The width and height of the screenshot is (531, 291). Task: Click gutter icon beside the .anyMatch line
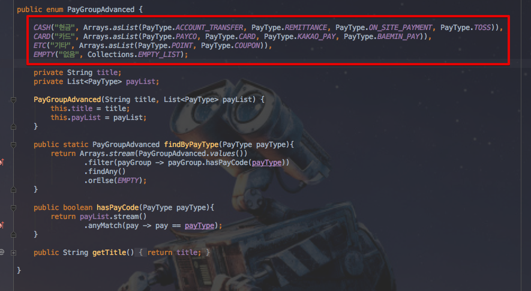click(x=2, y=225)
